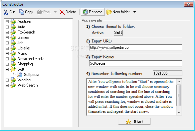This screenshot has height=131, width=195.
Task: Click the Input URL text field
Action: click(135, 48)
